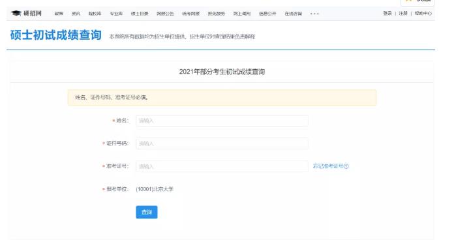Click the 忘记准考证号 link
456x240 pixels.
[x=328, y=166]
